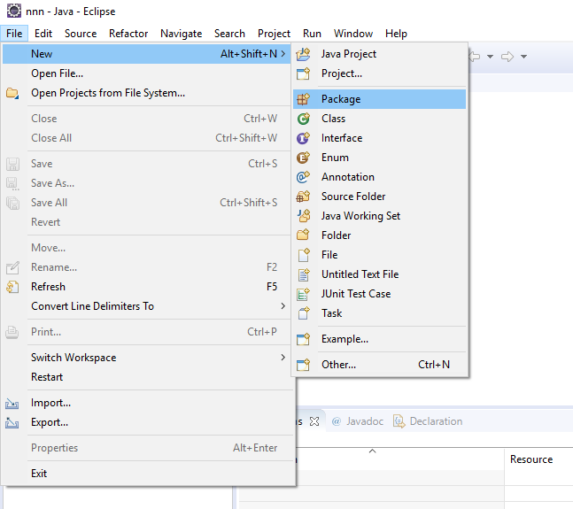Screen dimensions: 573x509
Task: Click the new File icon
Action: click(x=303, y=255)
